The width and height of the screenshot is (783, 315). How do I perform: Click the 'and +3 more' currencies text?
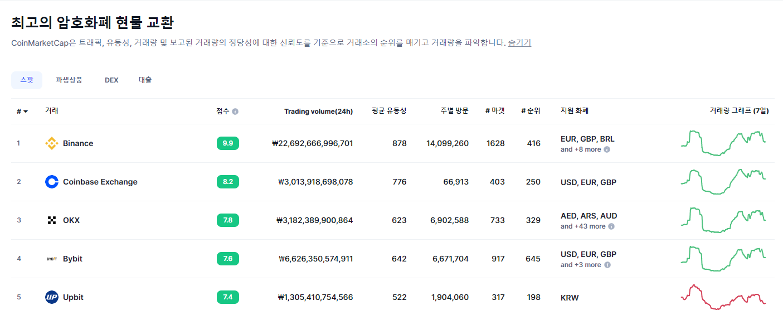[581, 265]
